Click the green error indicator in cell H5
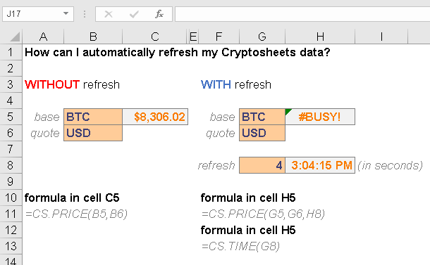Viewport: 430px width, 265px height. click(x=288, y=111)
